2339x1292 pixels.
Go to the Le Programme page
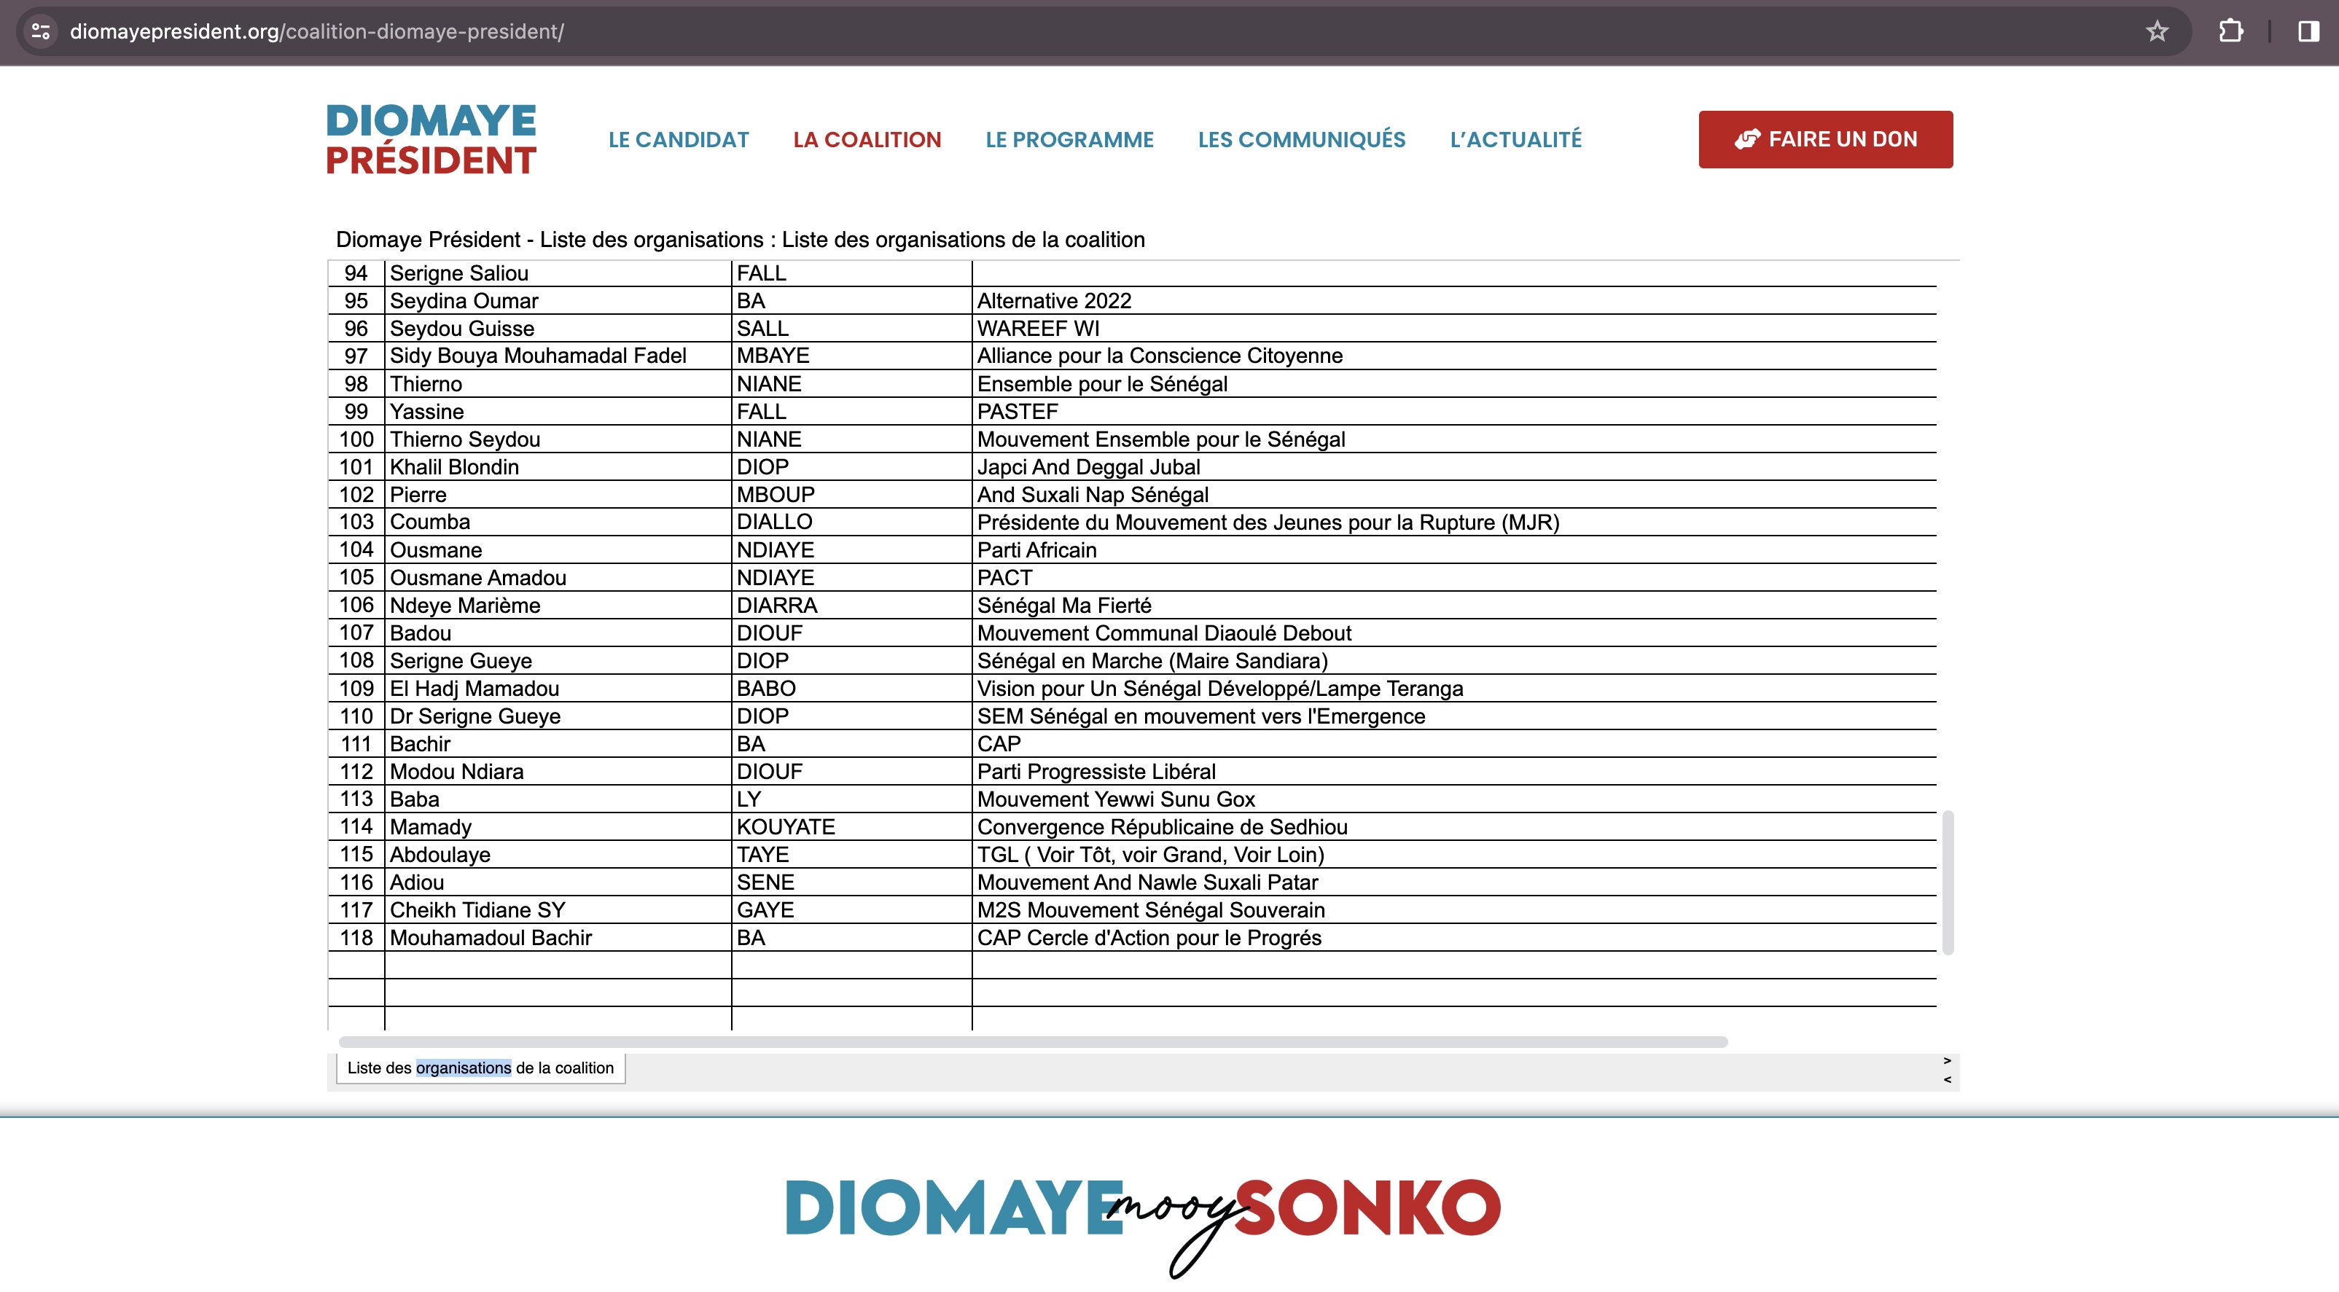[x=1069, y=140]
